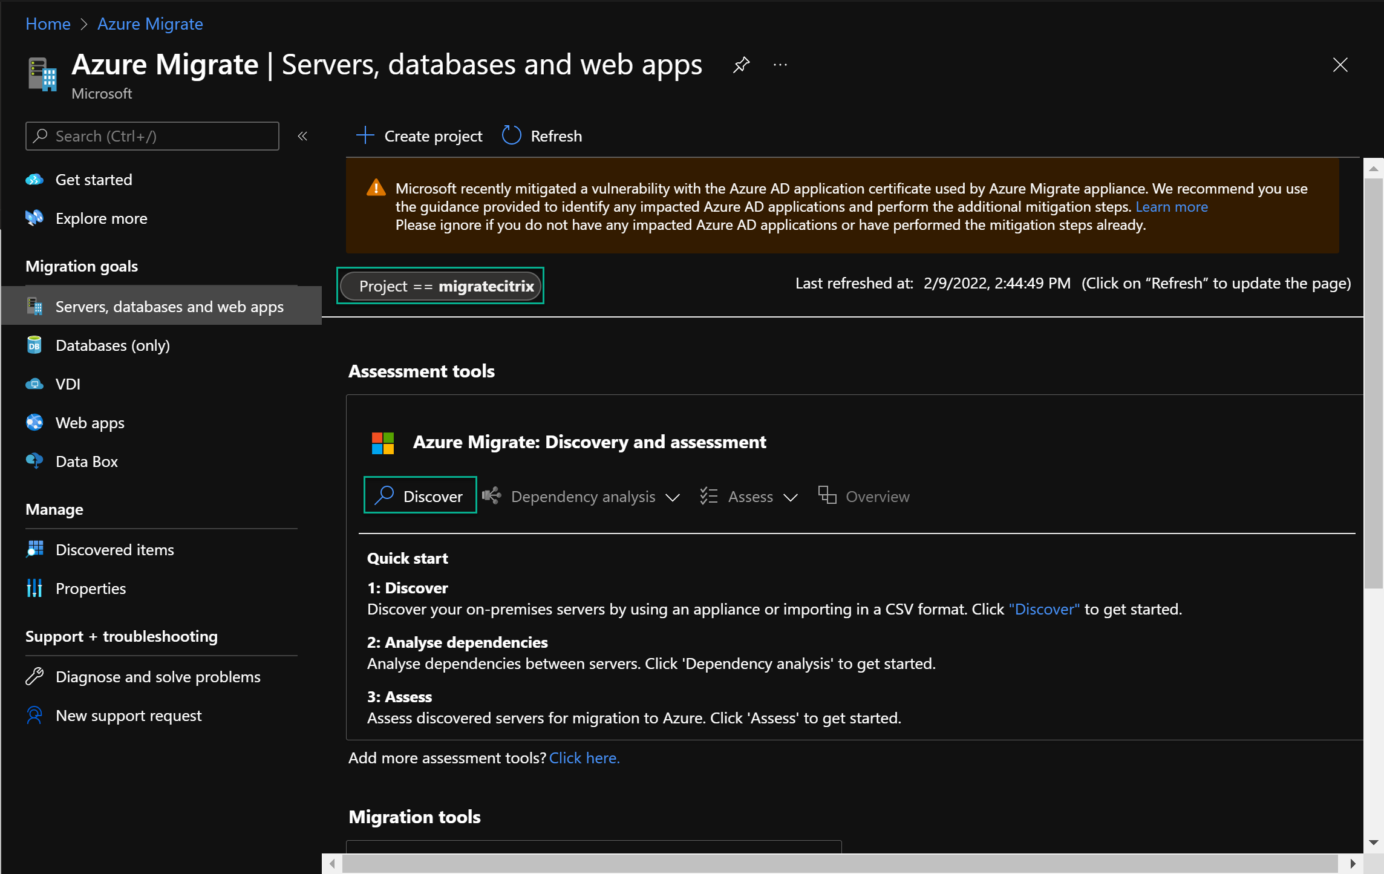Image resolution: width=1384 pixels, height=874 pixels.
Task: Open the ellipsis more options menu
Action: [x=780, y=65]
